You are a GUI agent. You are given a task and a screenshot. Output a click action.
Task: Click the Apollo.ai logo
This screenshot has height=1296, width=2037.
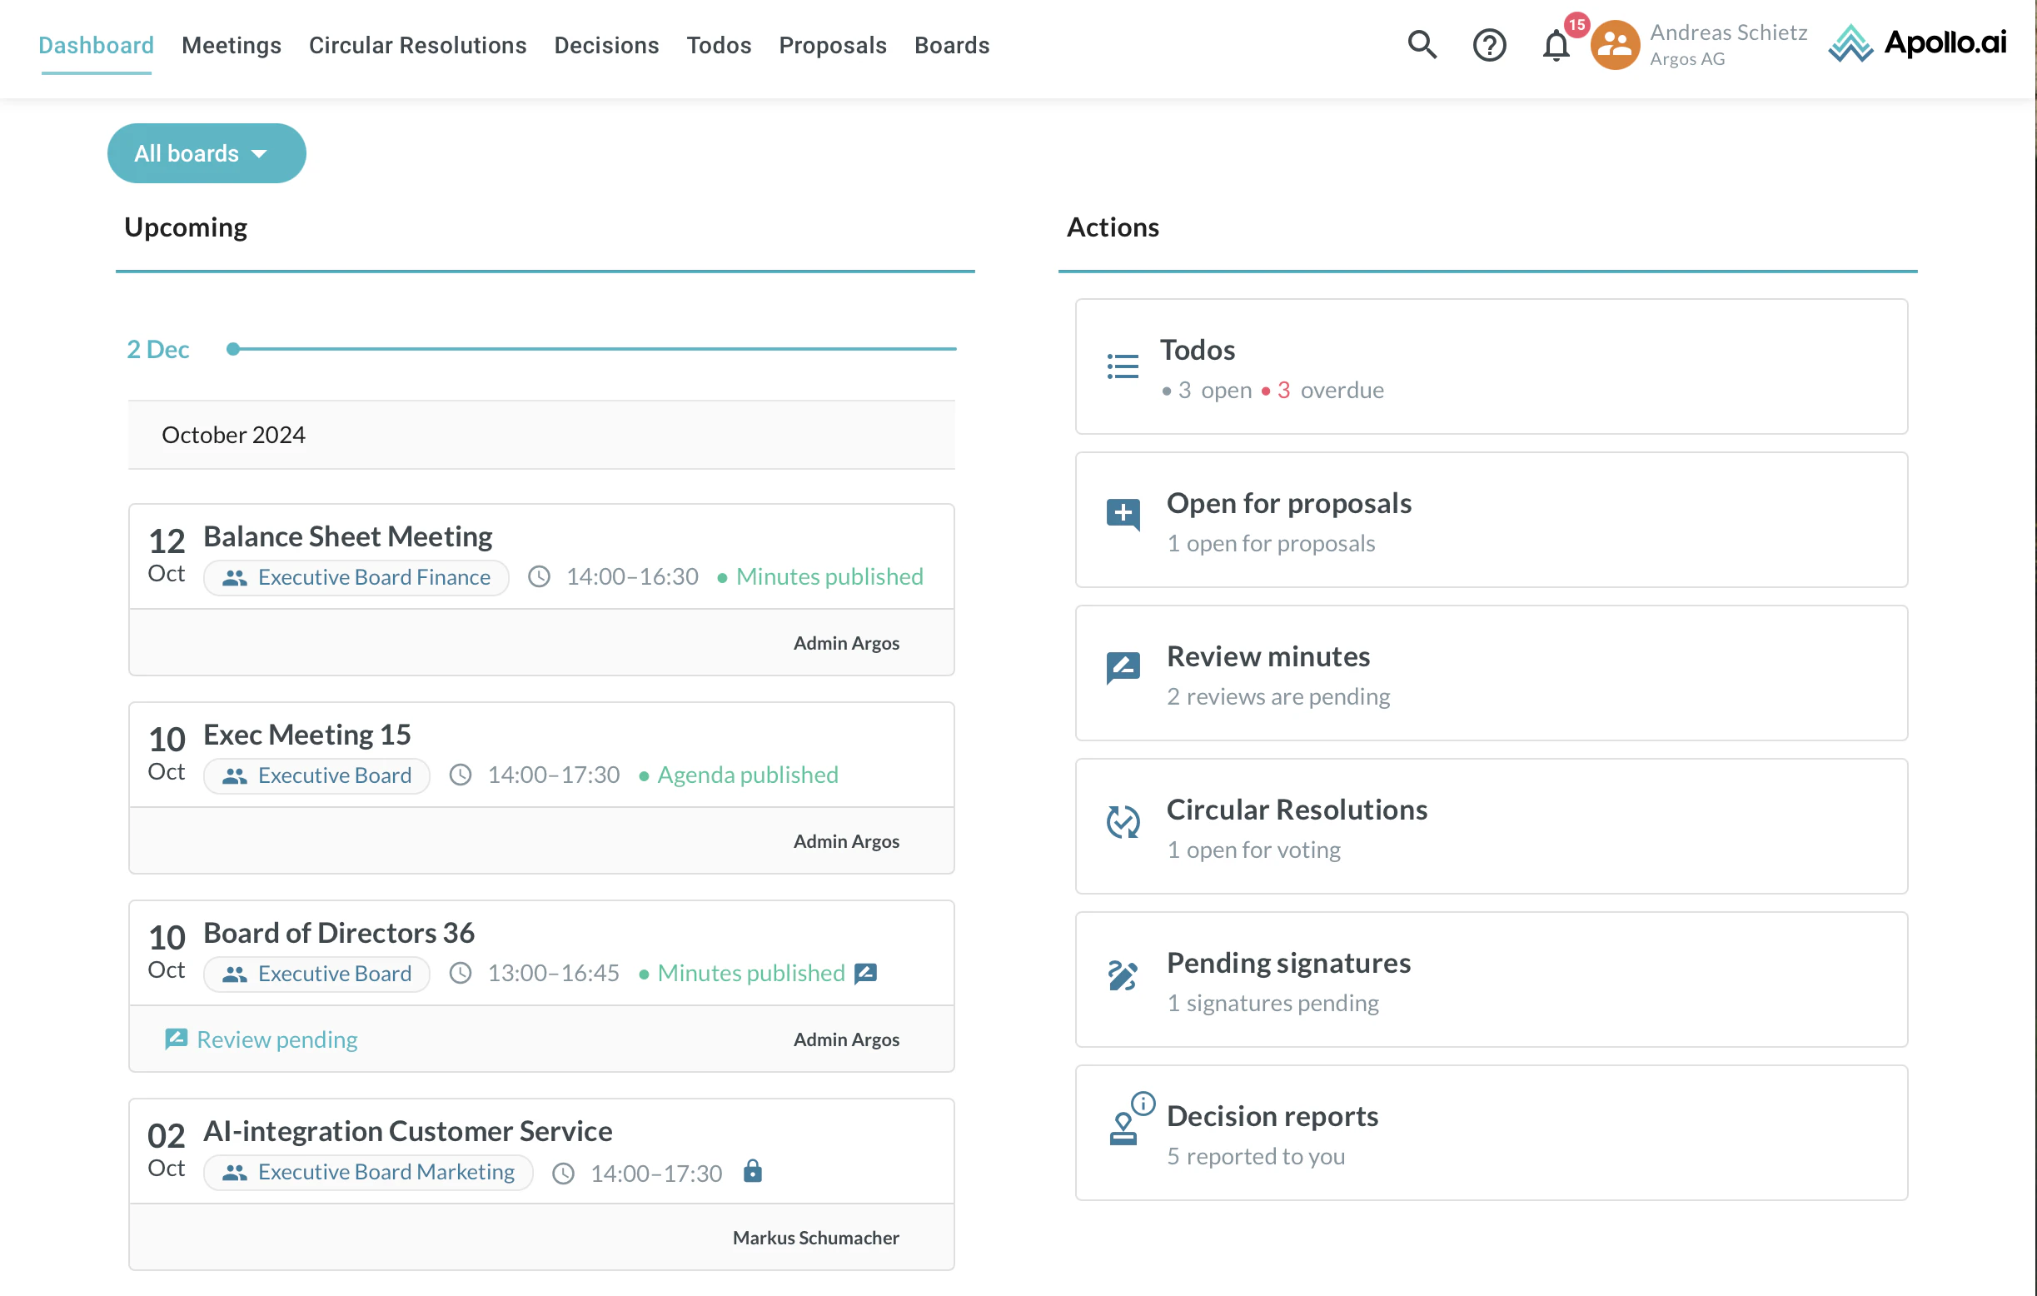click(x=1917, y=44)
